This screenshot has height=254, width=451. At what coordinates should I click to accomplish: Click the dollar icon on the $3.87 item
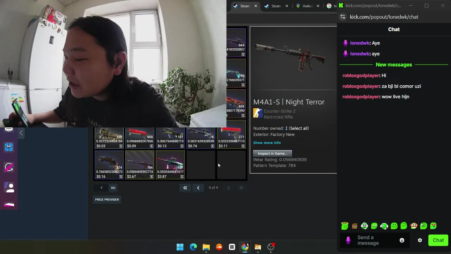[x=182, y=177]
